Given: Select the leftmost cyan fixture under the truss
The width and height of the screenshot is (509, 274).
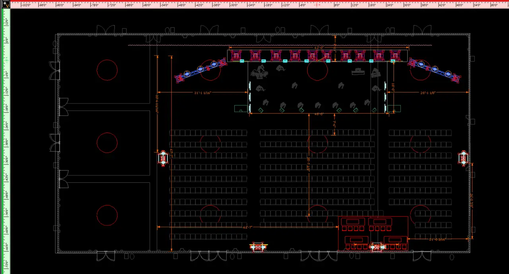Looking at the screenshot, I should click(242, 61).
